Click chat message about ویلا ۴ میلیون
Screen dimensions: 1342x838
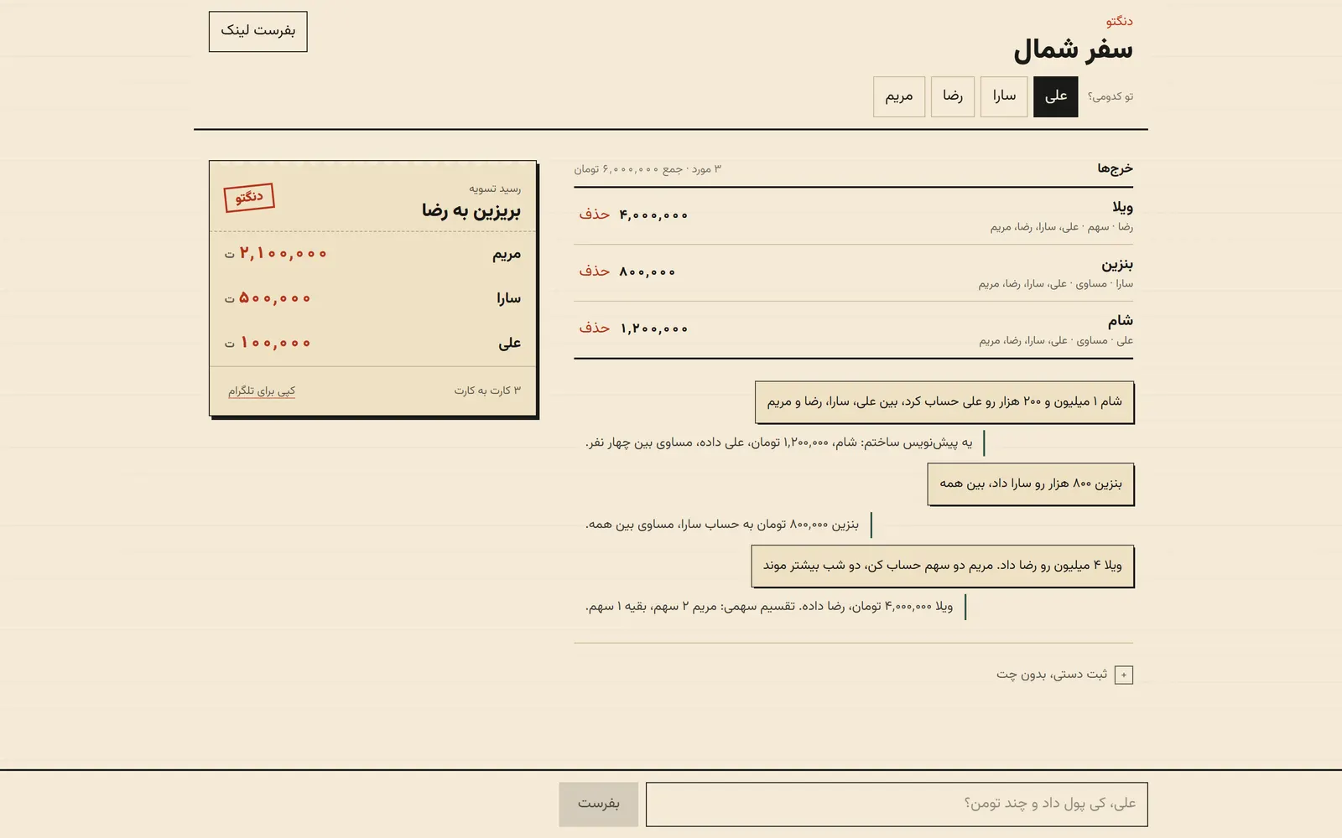point(943,566)
